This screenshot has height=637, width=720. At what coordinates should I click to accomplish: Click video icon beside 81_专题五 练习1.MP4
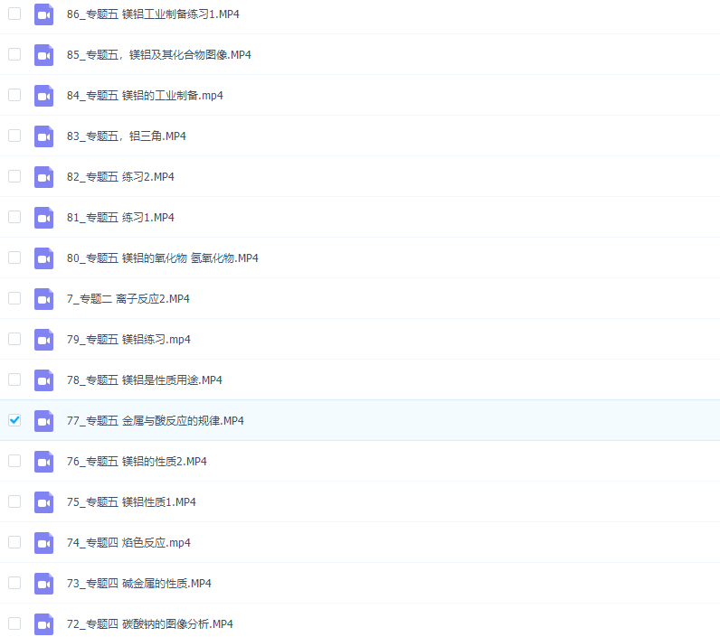coord(44,218)
